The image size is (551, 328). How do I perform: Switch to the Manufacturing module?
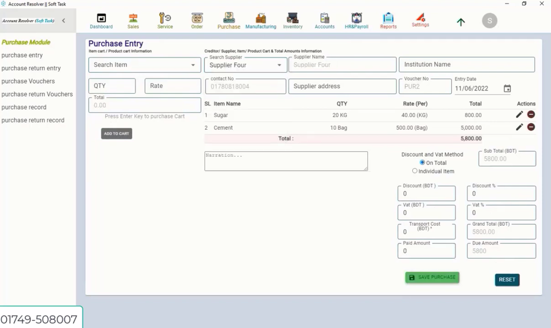(261, 21)
